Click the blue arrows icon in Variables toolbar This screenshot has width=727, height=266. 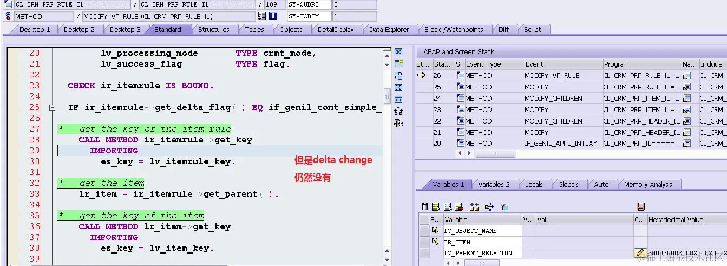(489, 206)
